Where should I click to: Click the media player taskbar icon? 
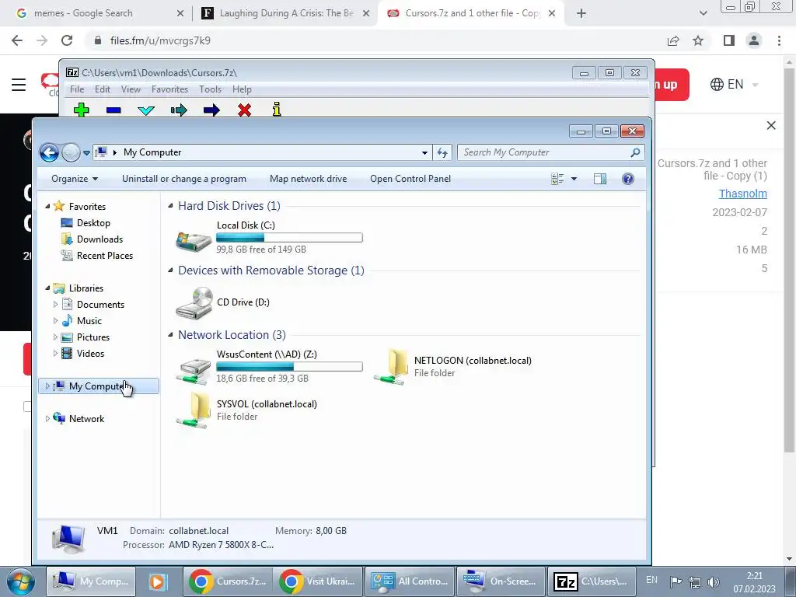158,581
